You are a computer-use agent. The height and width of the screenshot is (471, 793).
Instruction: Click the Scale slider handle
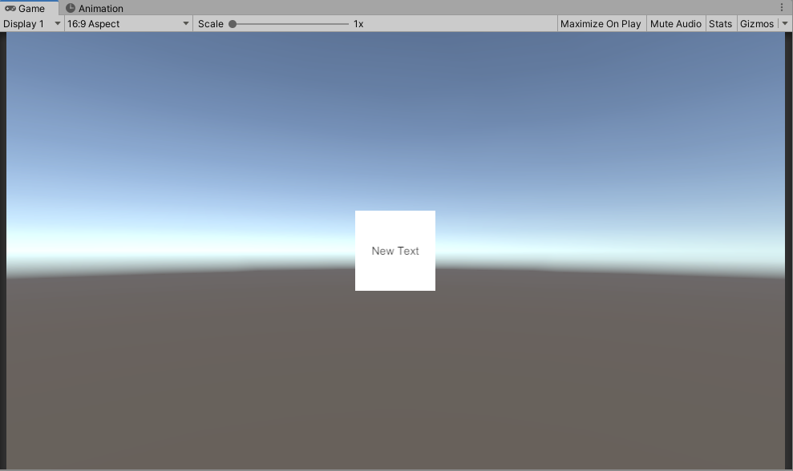(233, 24)
